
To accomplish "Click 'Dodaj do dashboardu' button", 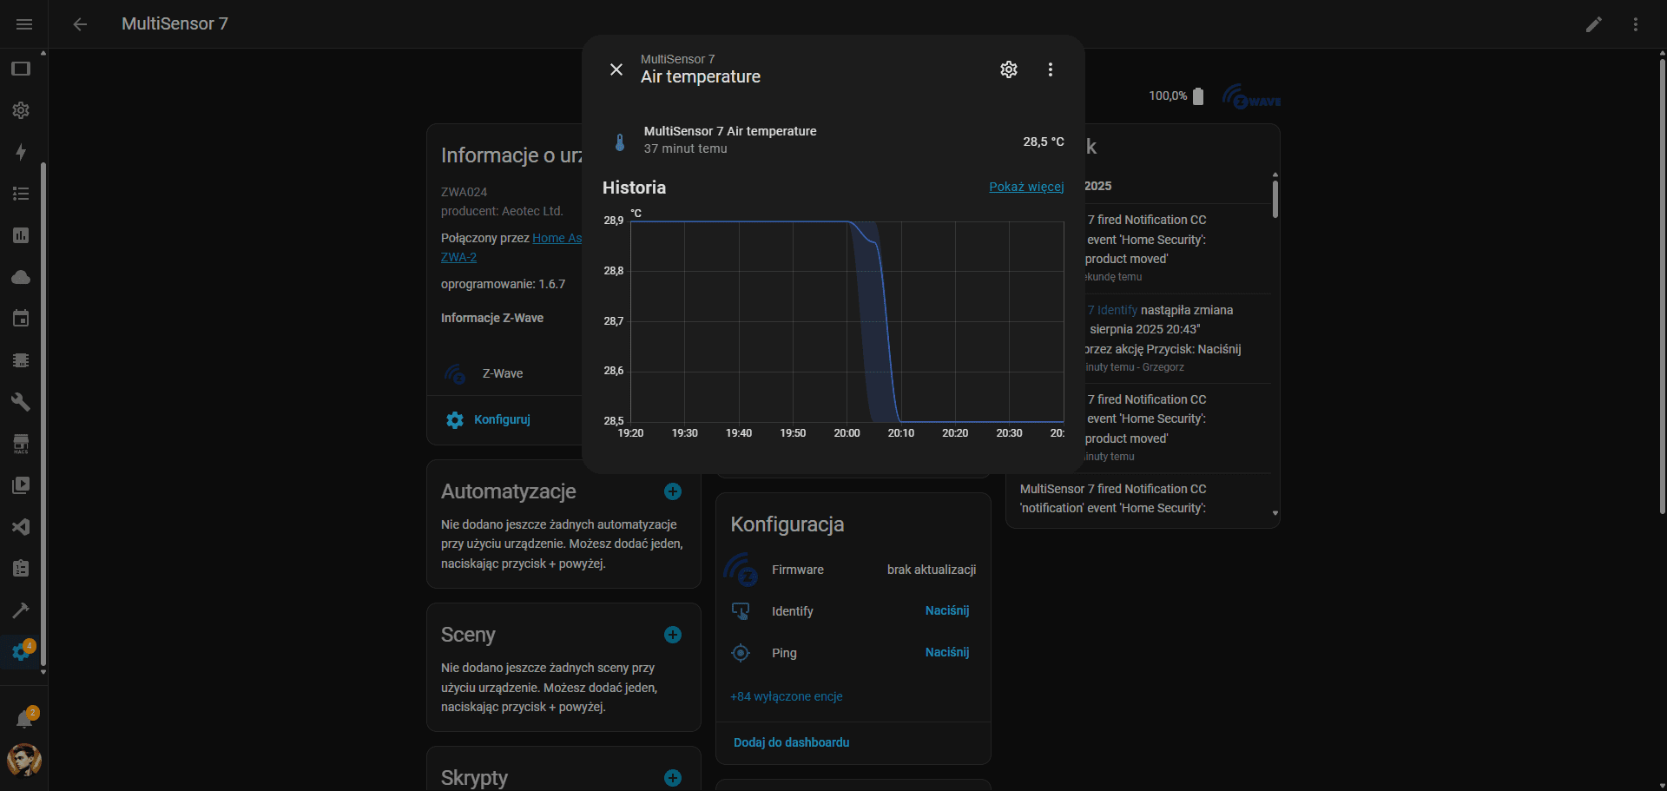I will click(x=791, y=742).
